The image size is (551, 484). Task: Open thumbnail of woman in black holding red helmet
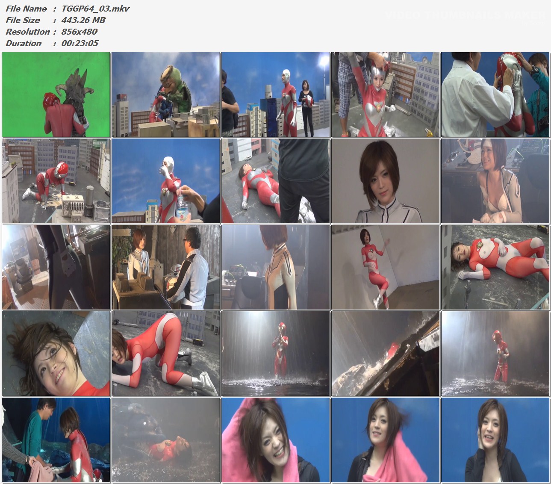276,94
